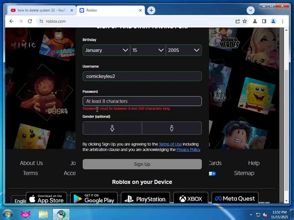Click the page scrollbar up arrow
Screen dimensions: 294x220
[286, 30]
